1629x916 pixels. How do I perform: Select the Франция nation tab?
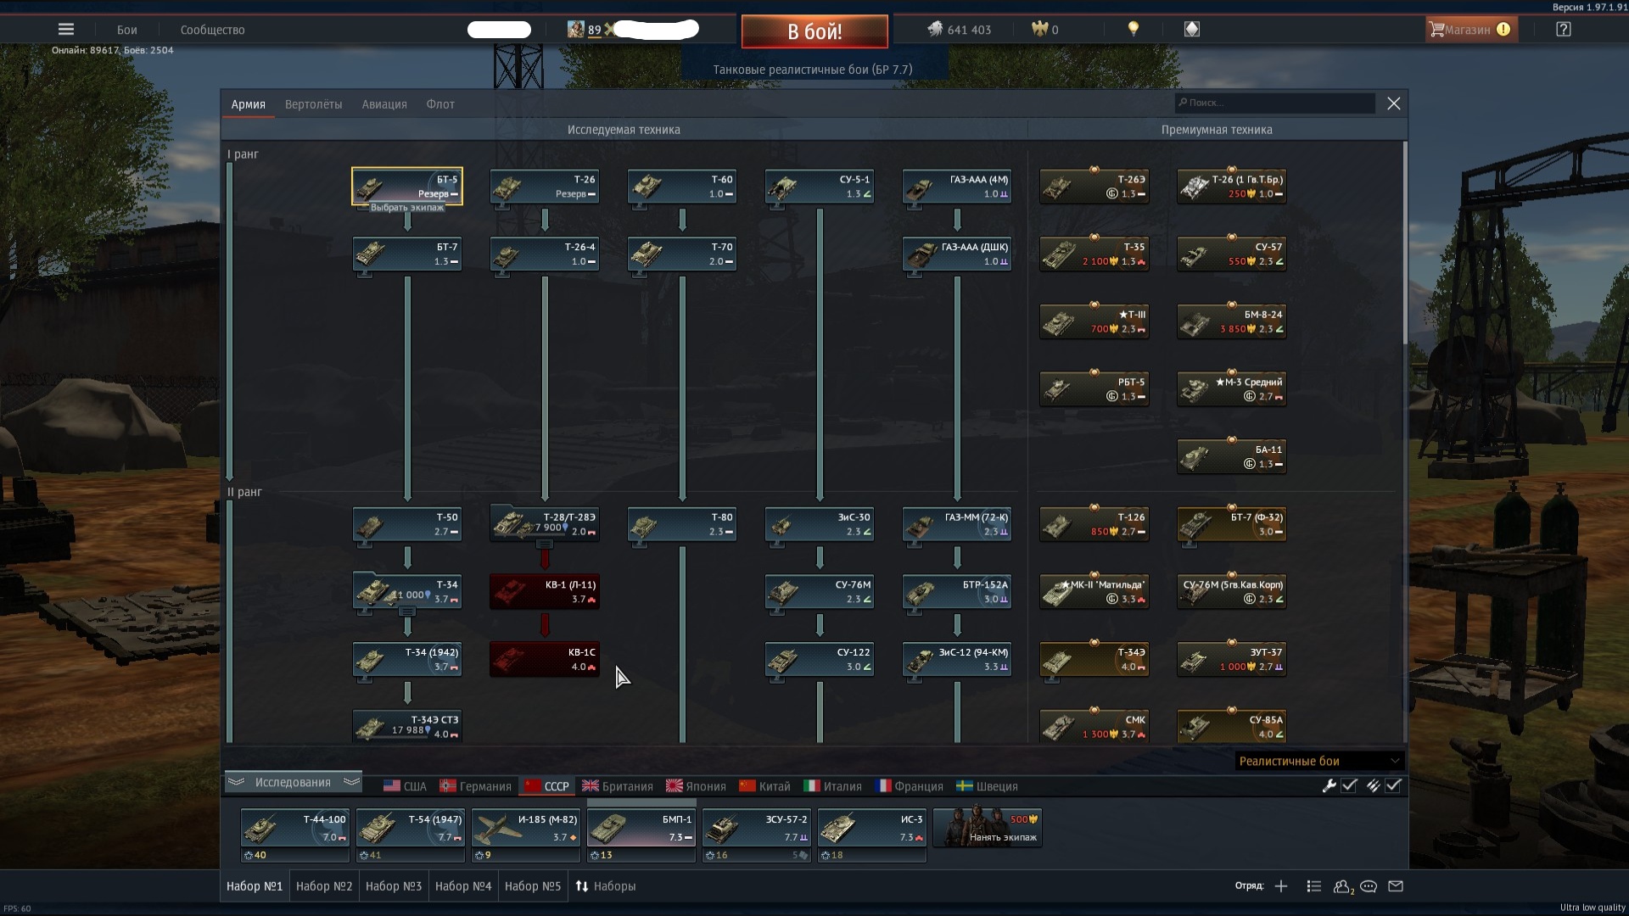point(909,786)
